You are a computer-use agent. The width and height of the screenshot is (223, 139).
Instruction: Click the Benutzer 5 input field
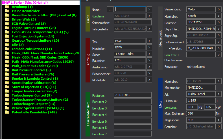pos(133,121)
